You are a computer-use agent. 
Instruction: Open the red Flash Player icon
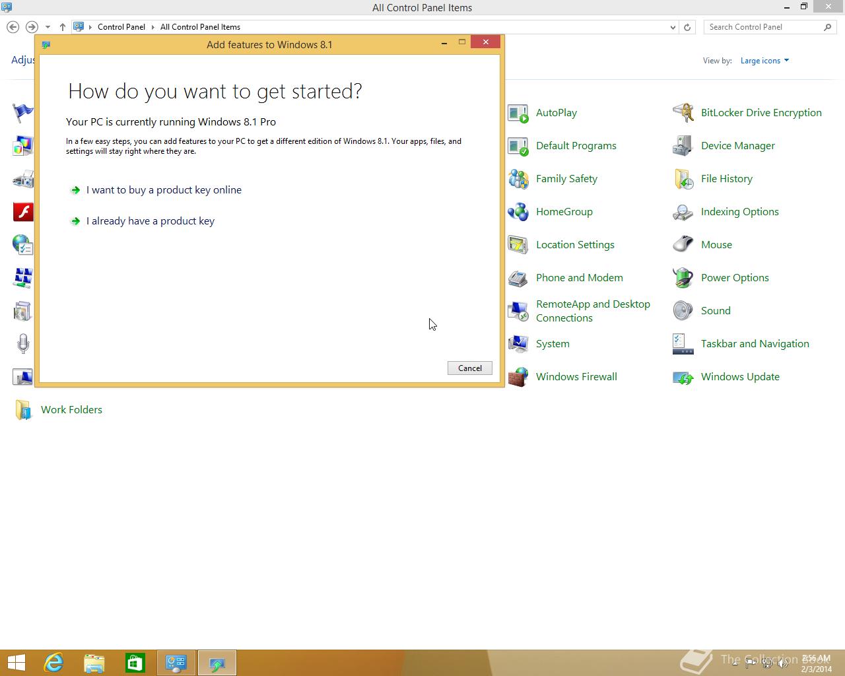pyautogui.click(x=23, y=212)
